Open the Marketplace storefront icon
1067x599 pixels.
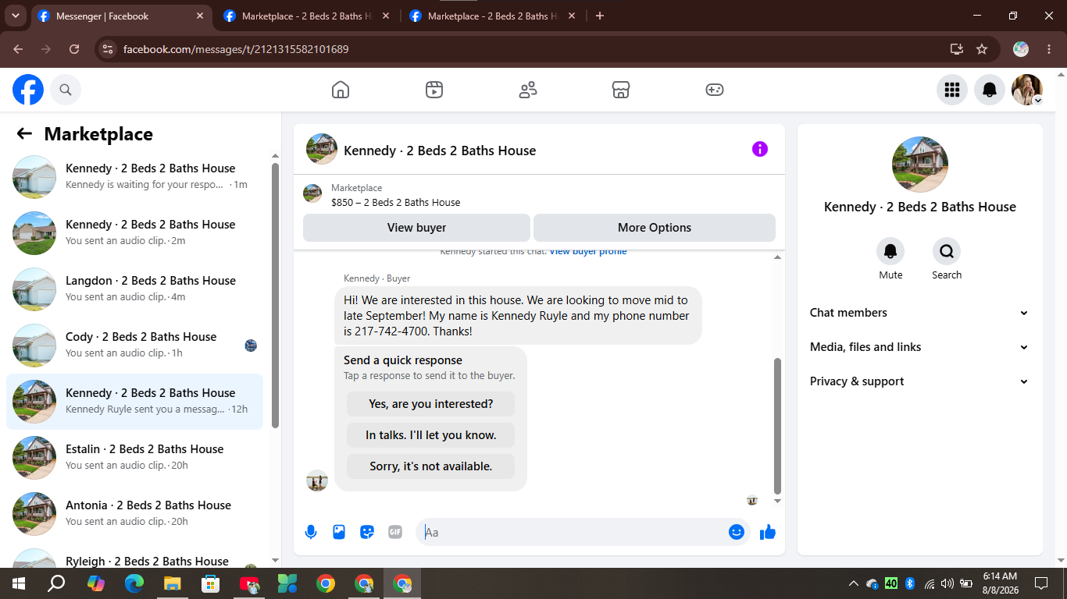pos(621,90)
